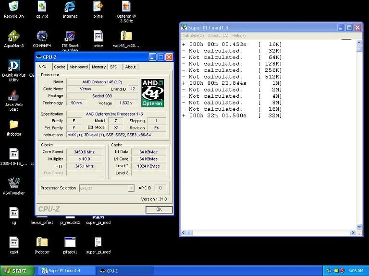Open the hexus_pifast desktop icon
Viewport: 369px width, 276px height.
click(x=42, y=222)
